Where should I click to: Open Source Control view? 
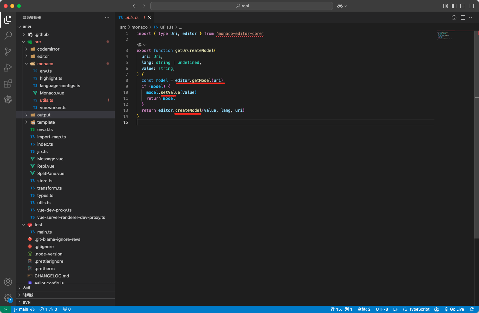(8, 51)
